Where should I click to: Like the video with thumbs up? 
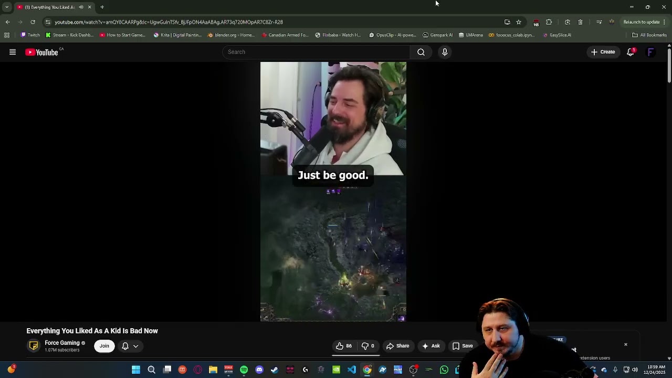(344, 346)
